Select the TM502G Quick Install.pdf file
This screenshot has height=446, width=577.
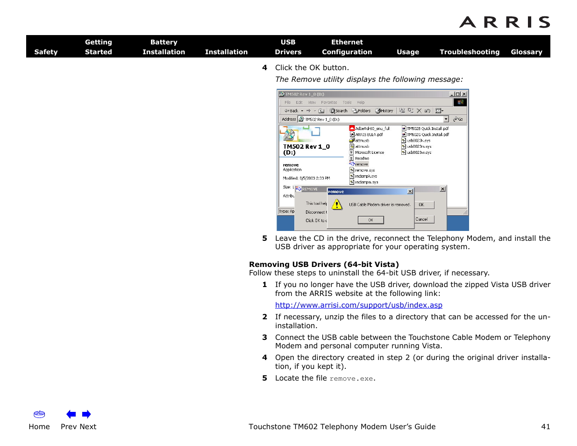click(x=425, y=134)
